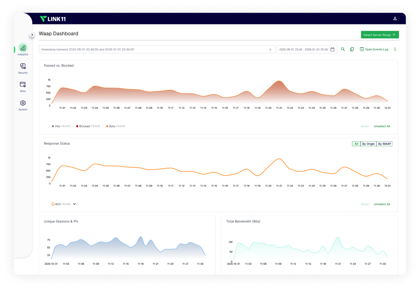Open System settings gear icon
420x290 pixels.
23,103
